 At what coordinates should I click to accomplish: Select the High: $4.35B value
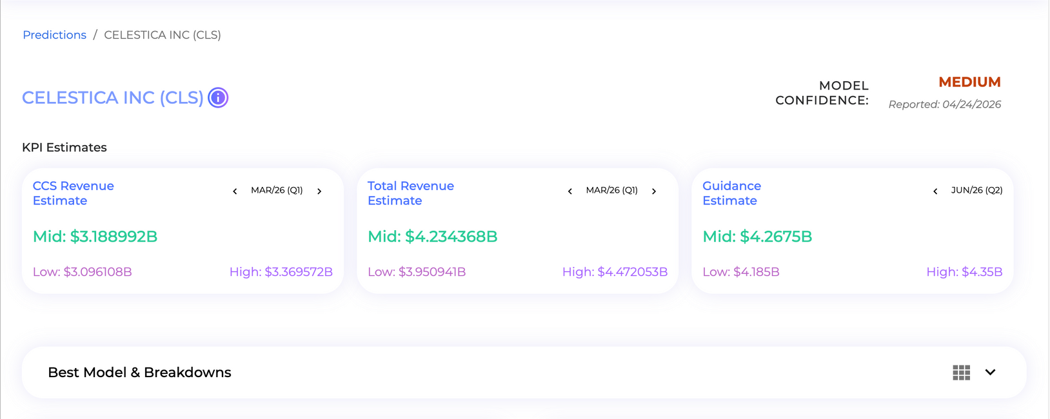pos(964,272)
